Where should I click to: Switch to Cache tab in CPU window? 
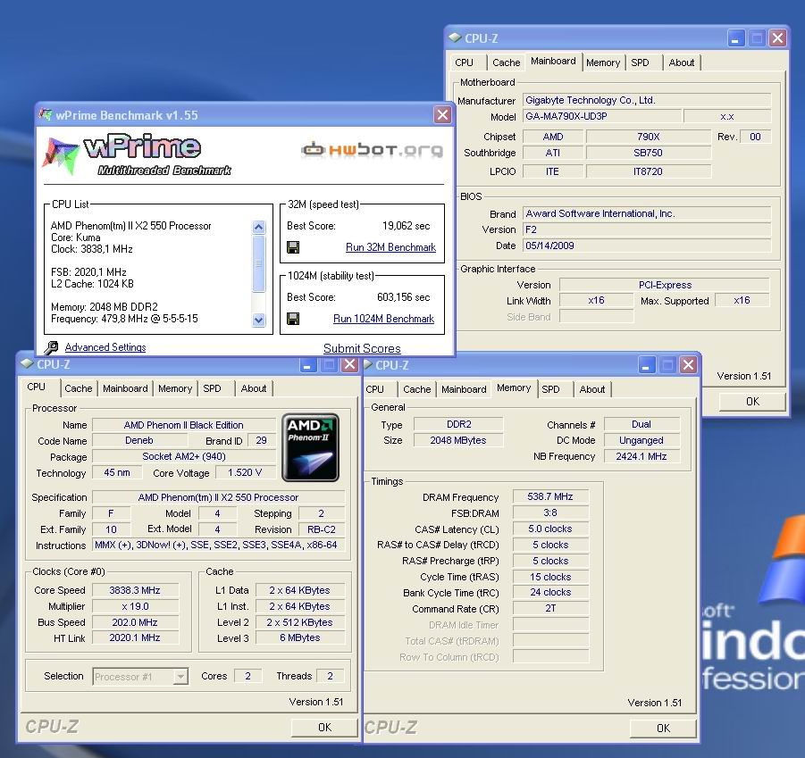pyautogui.click(x=78, y=388)
